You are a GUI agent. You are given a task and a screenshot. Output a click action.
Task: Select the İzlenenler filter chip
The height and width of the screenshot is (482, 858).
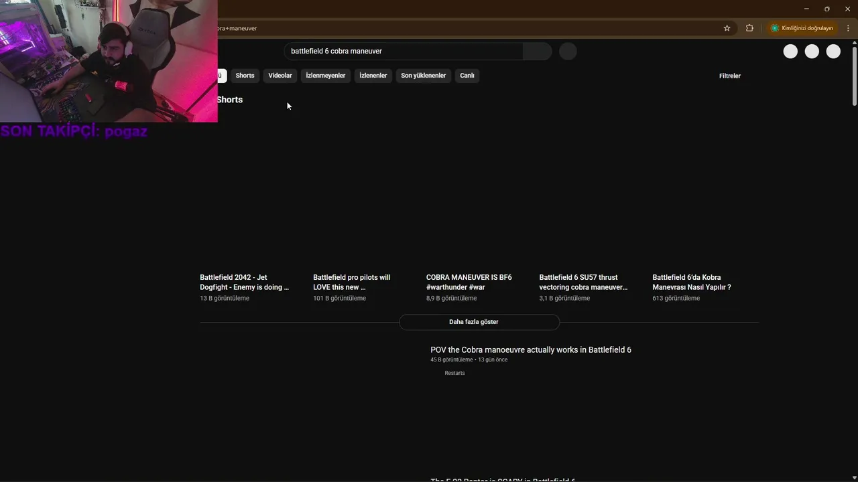(x=373, y=76)
